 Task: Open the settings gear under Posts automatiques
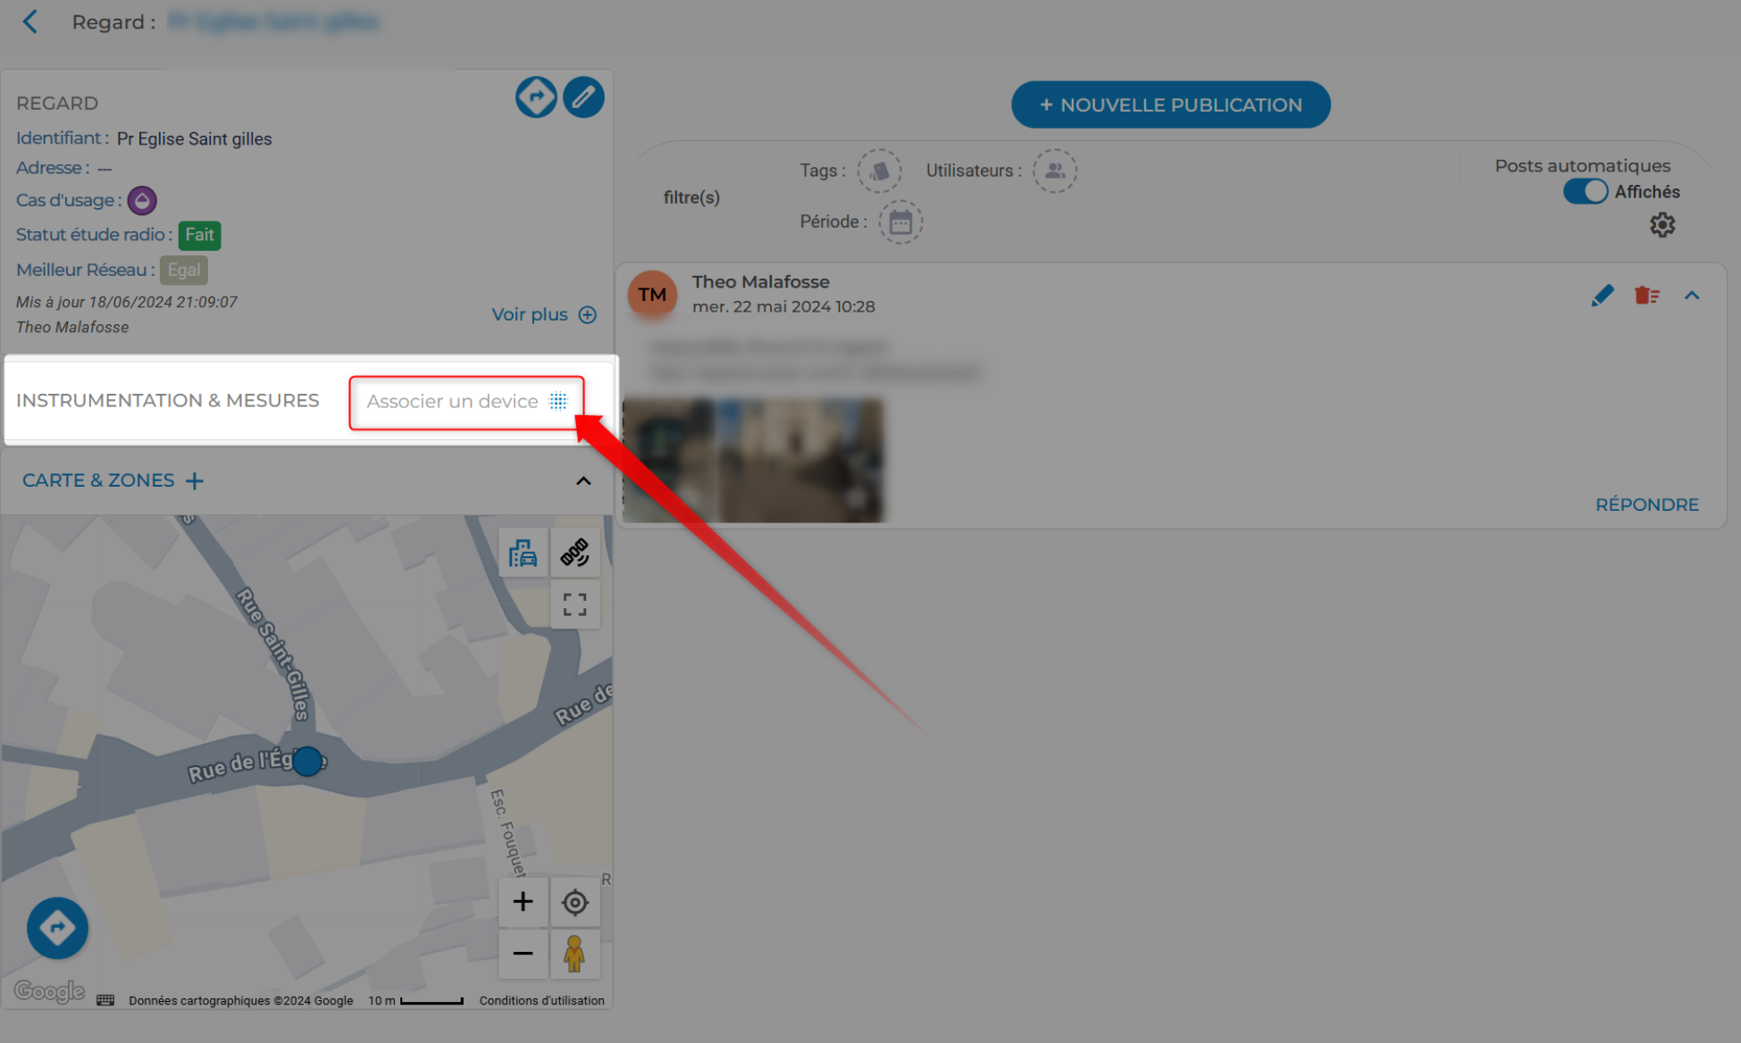tap(1661, 225)
